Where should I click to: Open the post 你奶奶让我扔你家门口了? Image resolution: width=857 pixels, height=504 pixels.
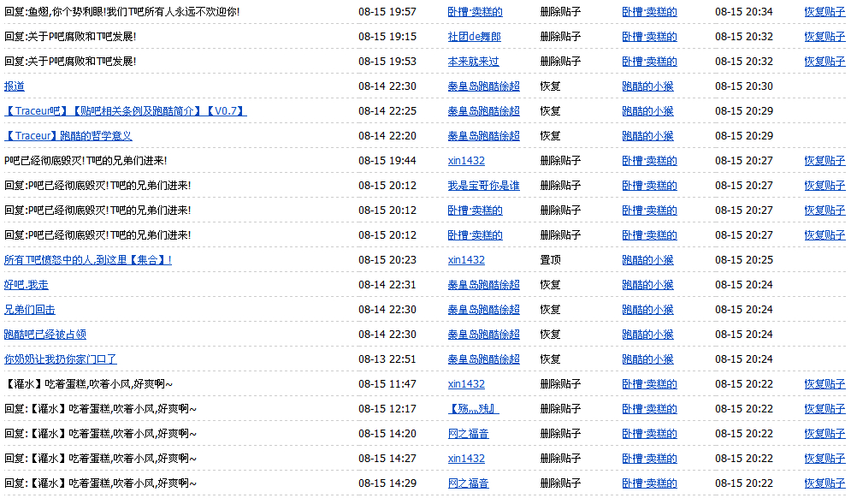[60, 359]
